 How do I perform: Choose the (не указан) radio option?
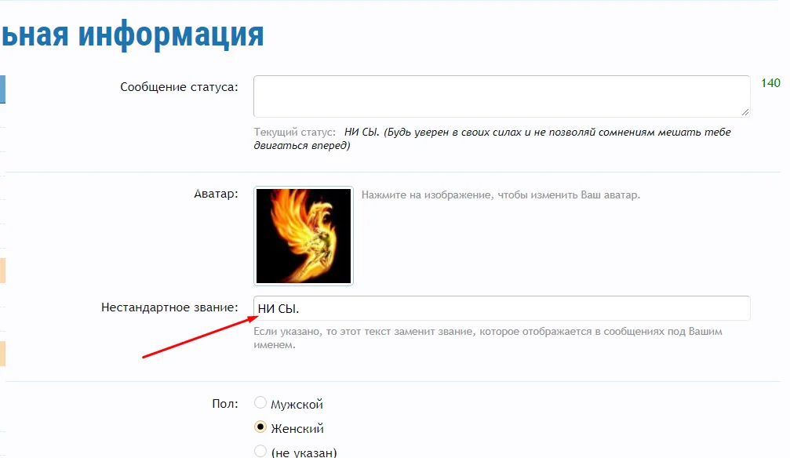tap(260, 451)
